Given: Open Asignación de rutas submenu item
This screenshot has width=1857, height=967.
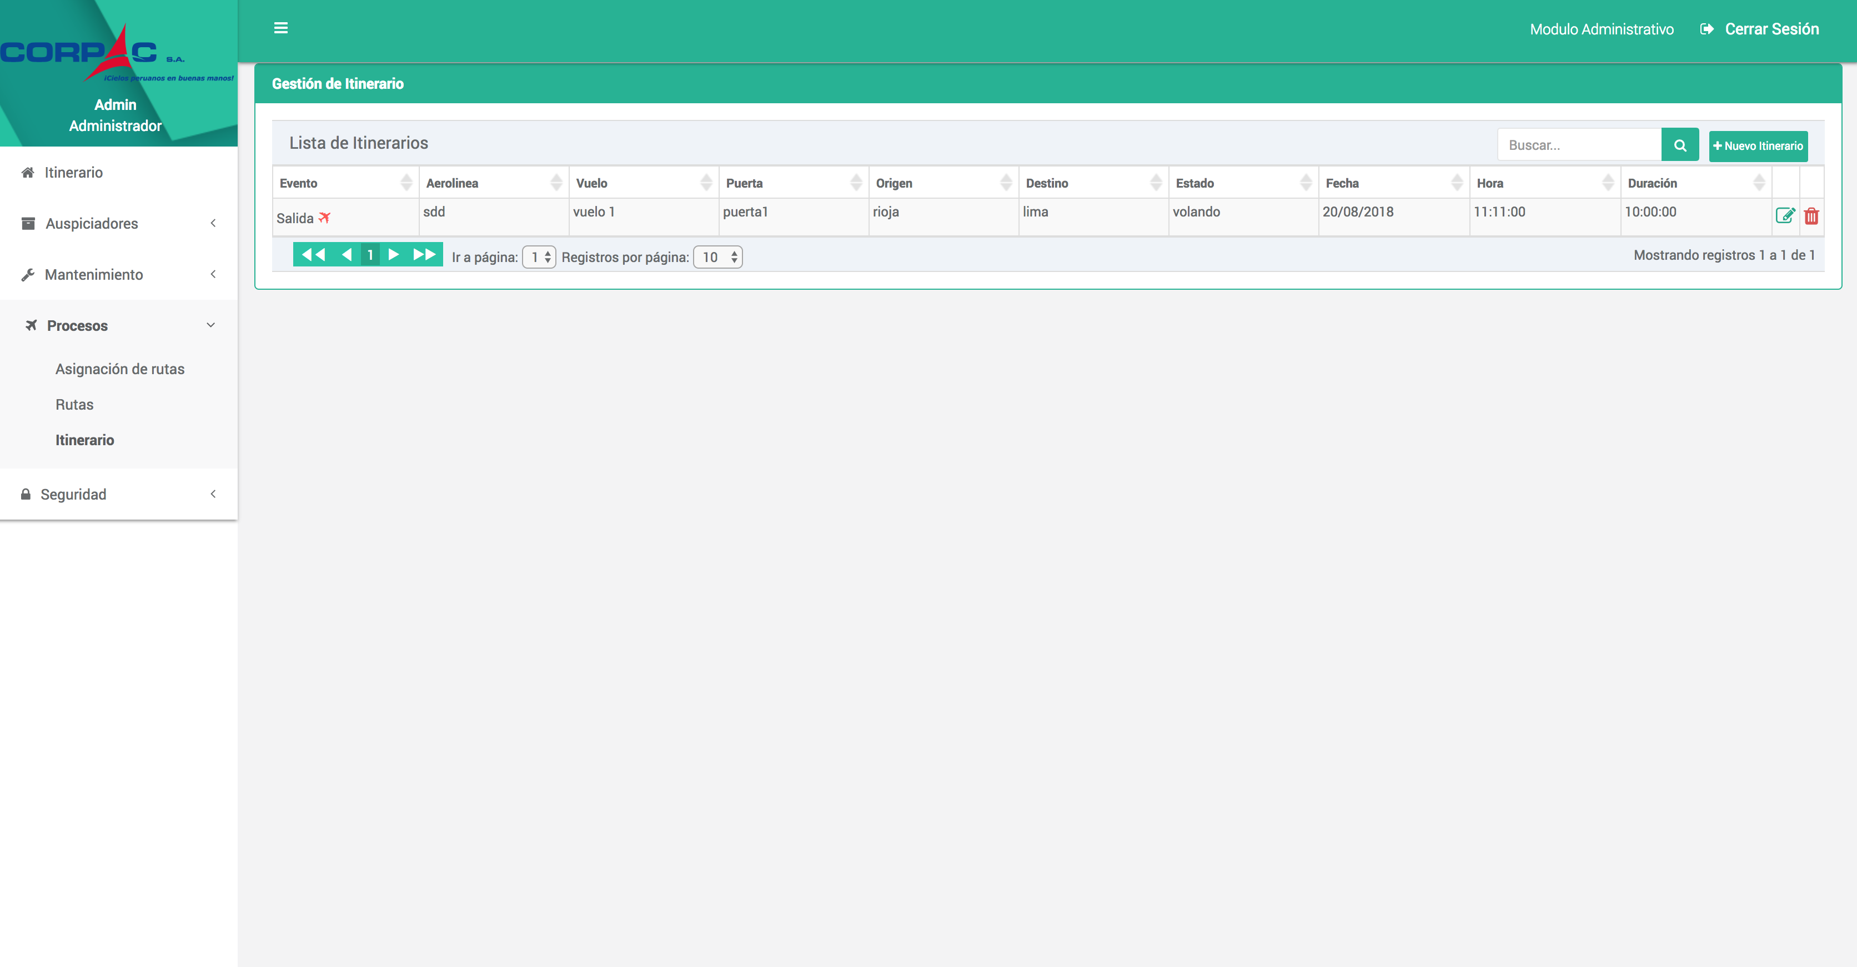Looking at the screenshot, I should [119, 369].
